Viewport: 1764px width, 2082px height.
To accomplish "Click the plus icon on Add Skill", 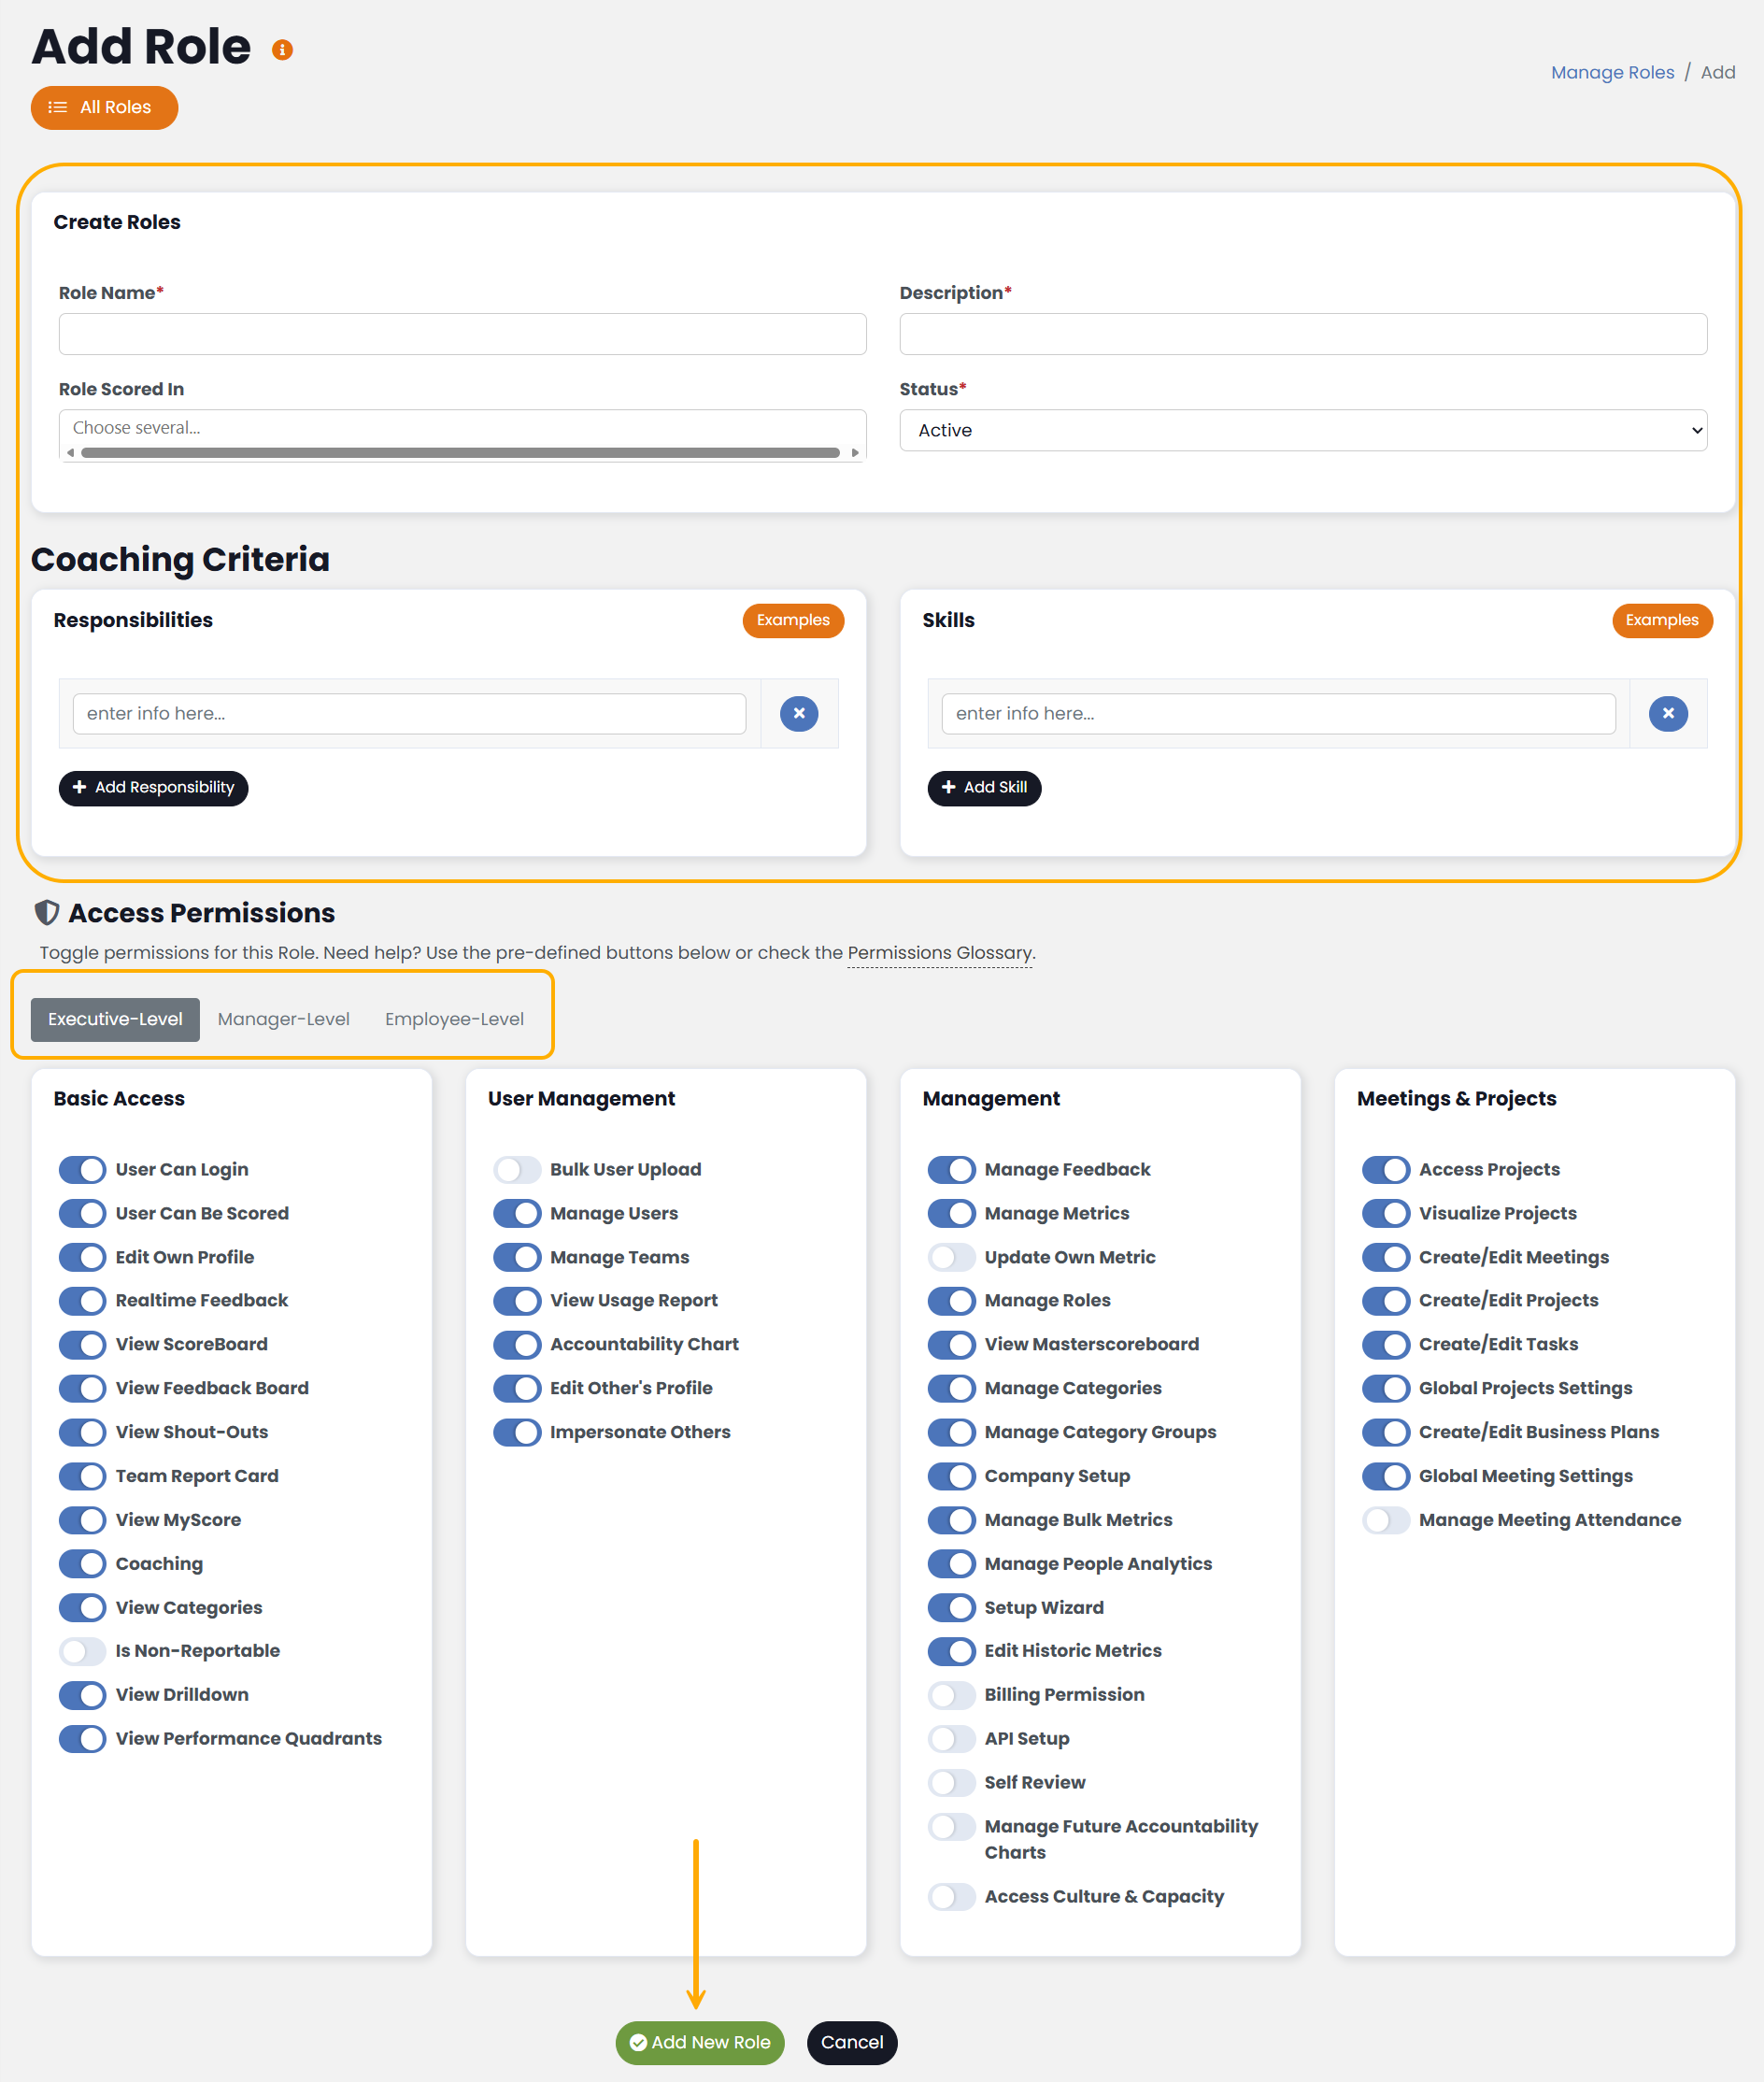I will [948, 787].
